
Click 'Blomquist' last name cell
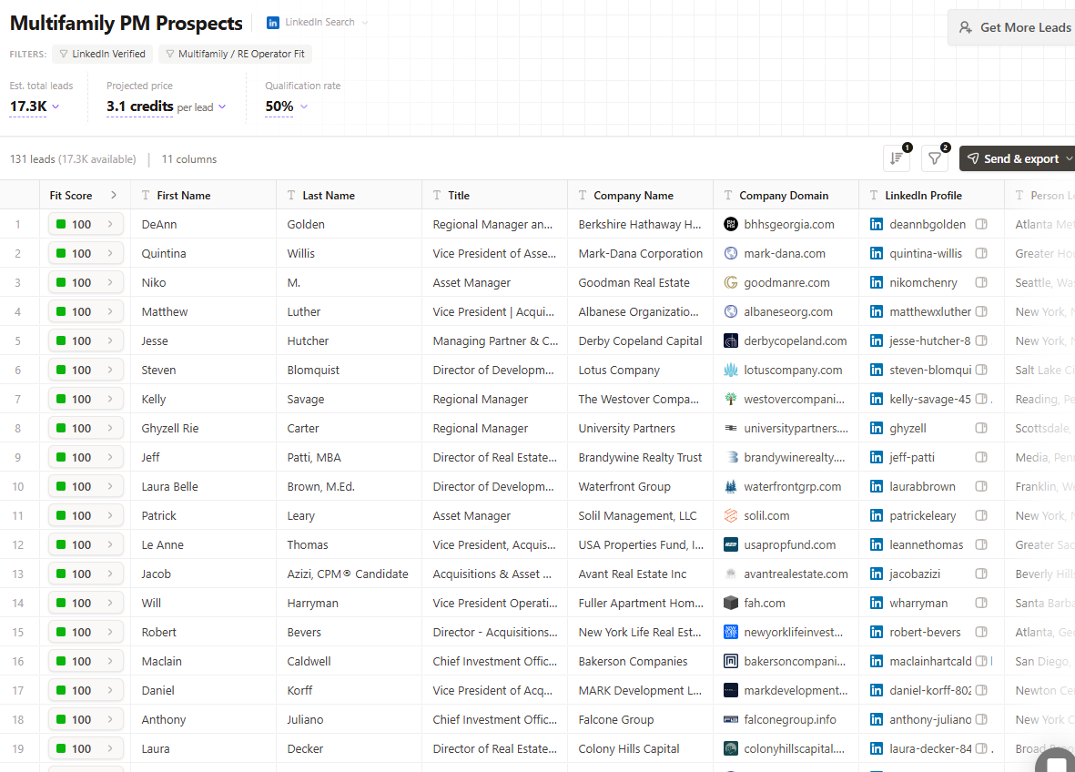pos(349,370)
